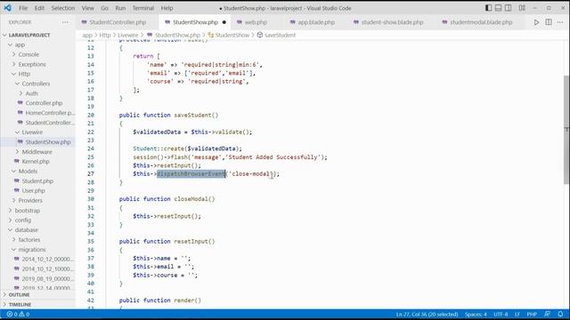Open the File menu
Image resolution: width=570 pixels, height=320 pixels.
click(x=23, y=8)
